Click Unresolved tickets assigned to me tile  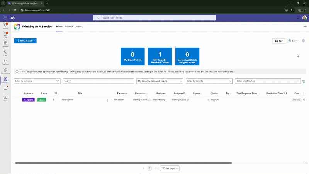point(187,56)
